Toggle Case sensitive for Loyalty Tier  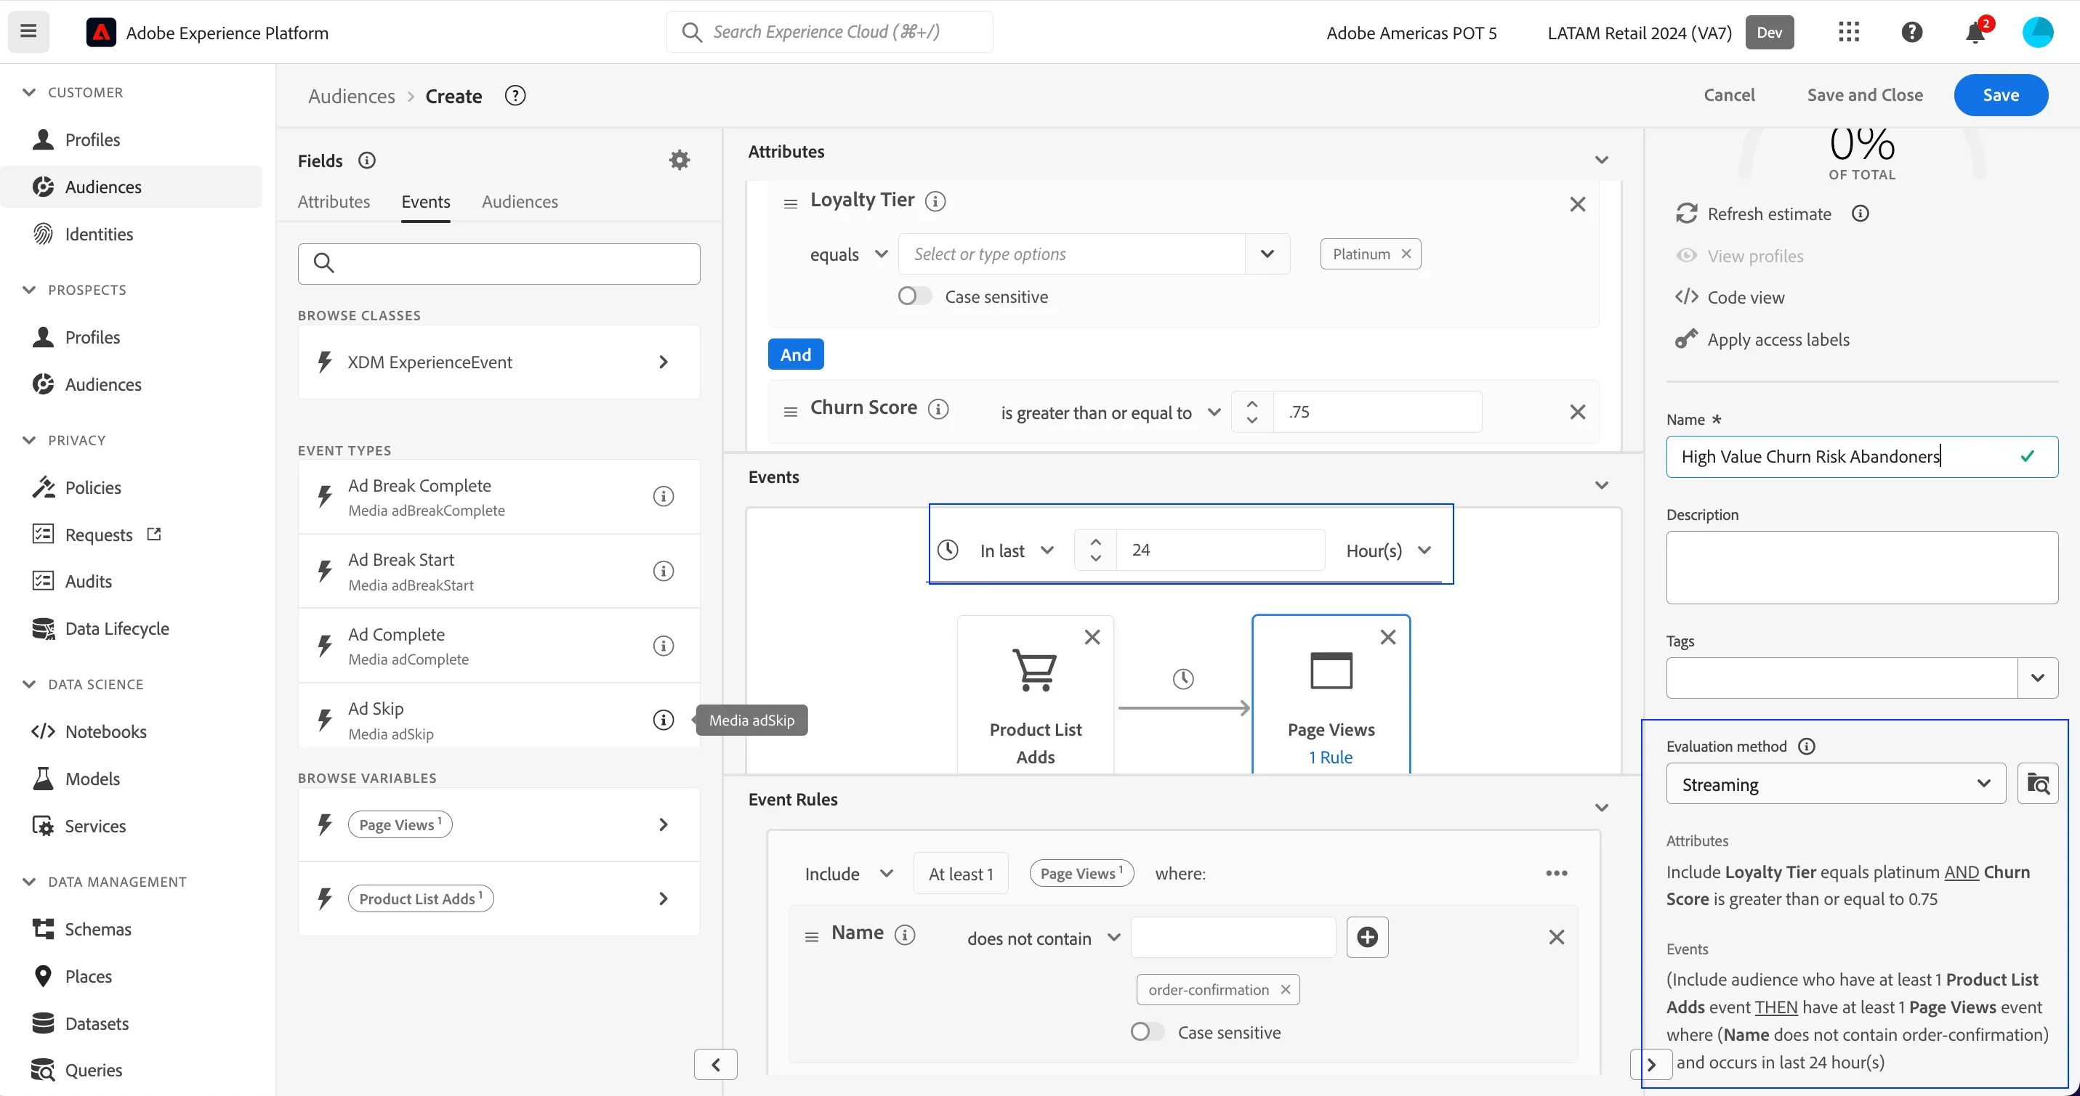(x=914, y=296)
